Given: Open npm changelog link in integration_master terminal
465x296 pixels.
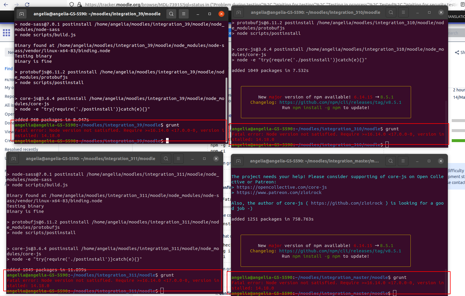Looking at the screenshot, I should coord(340,251).
